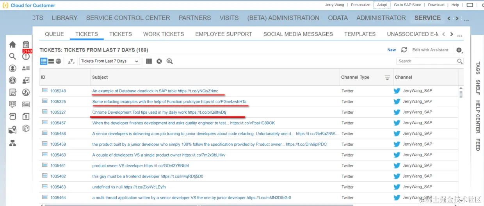Click the screen mode rectangle icon in header

click(470, 5)
